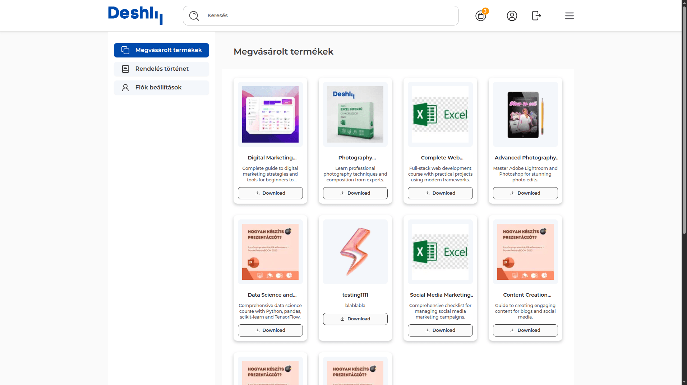Go to Fiók beállítások
Viewport: 687px width, 385px height.
coord(158,88)
